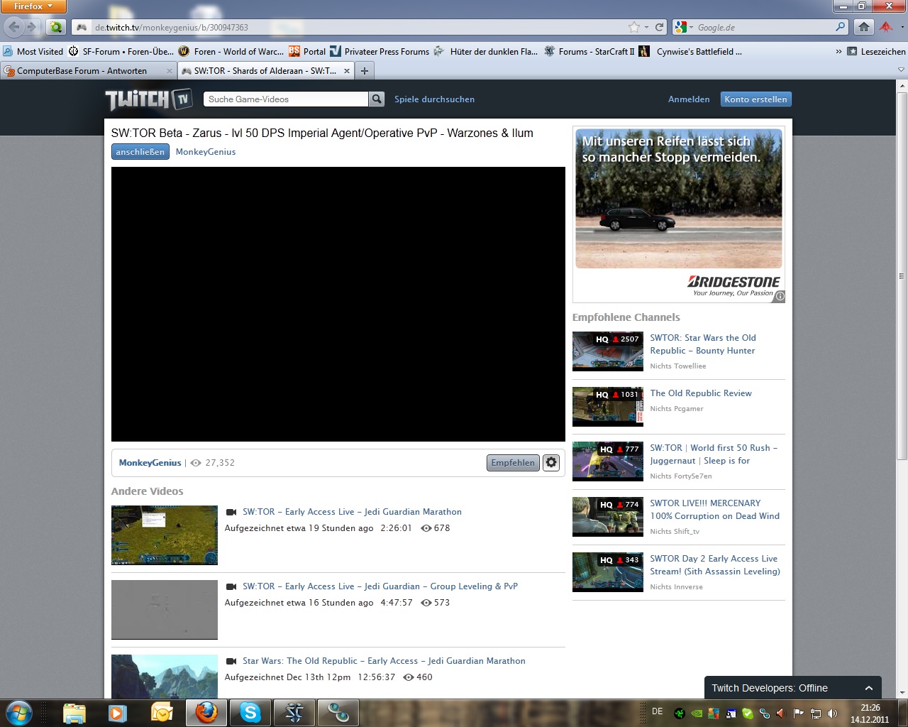Open the network connection tray icon
Image resolution: width=908 pixels, height=727 pixels.
816,714
